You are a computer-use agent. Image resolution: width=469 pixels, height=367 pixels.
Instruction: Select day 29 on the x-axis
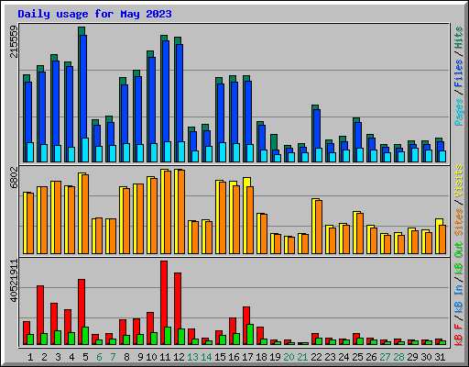click(412, 357)
